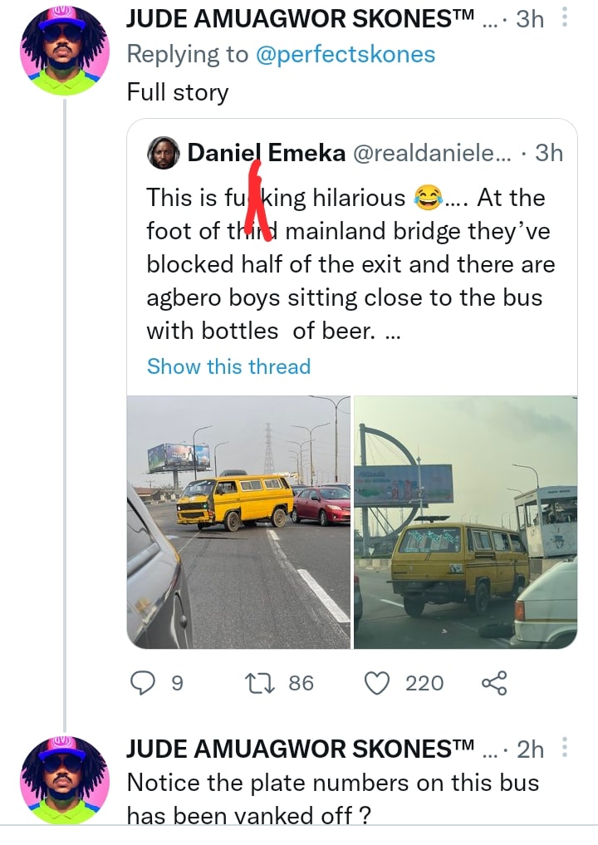The width and height of the screenshot is (598, 845).
Task: Open the @realdaniele... handle
Action: click(433, 153)
